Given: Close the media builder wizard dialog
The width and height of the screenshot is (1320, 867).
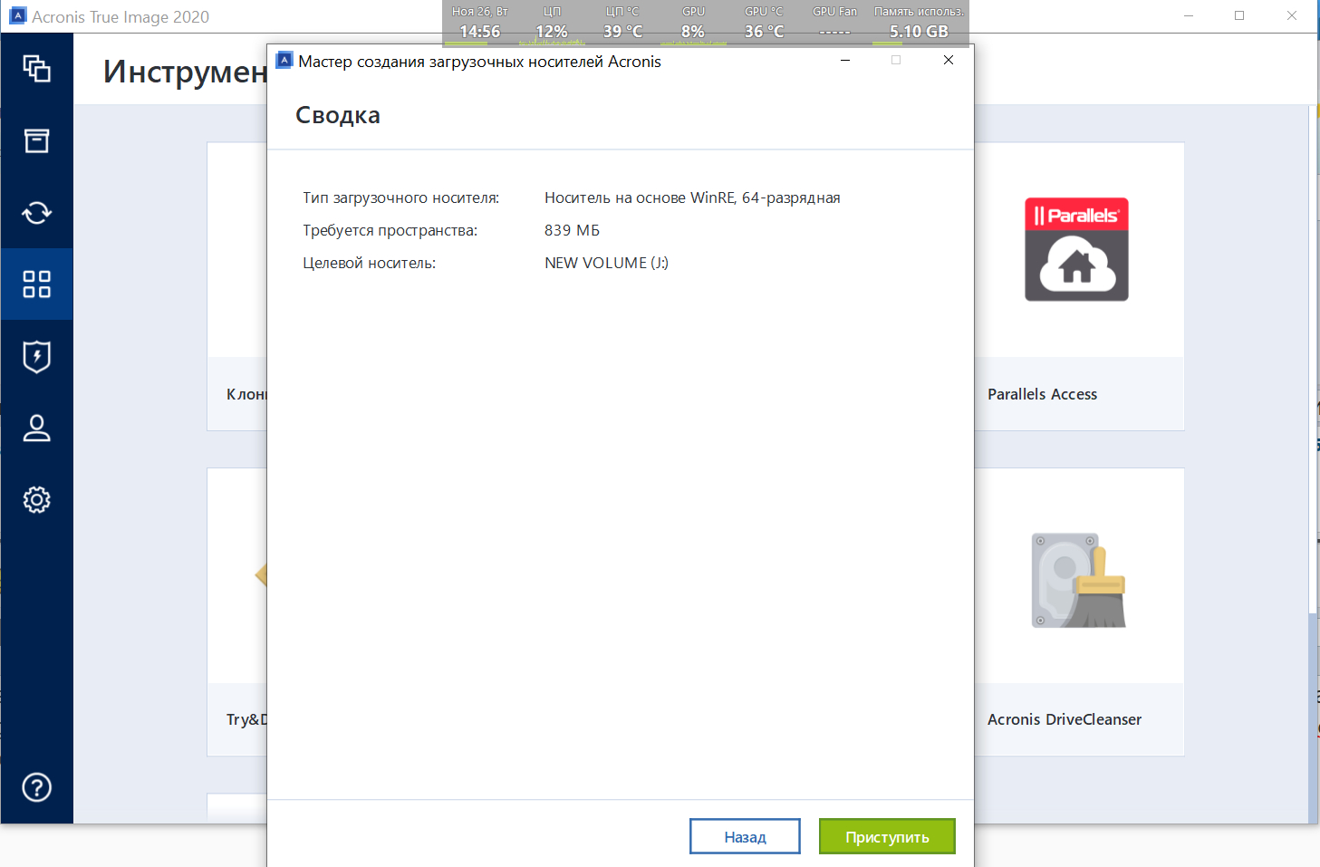Looking at the screenshot, I should tap(949, 60).
